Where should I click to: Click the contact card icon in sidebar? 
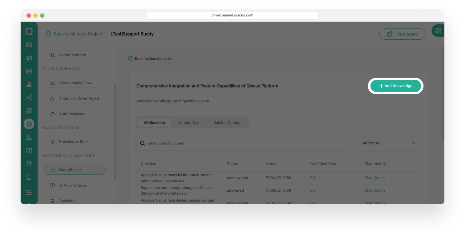tap(29, 71)
